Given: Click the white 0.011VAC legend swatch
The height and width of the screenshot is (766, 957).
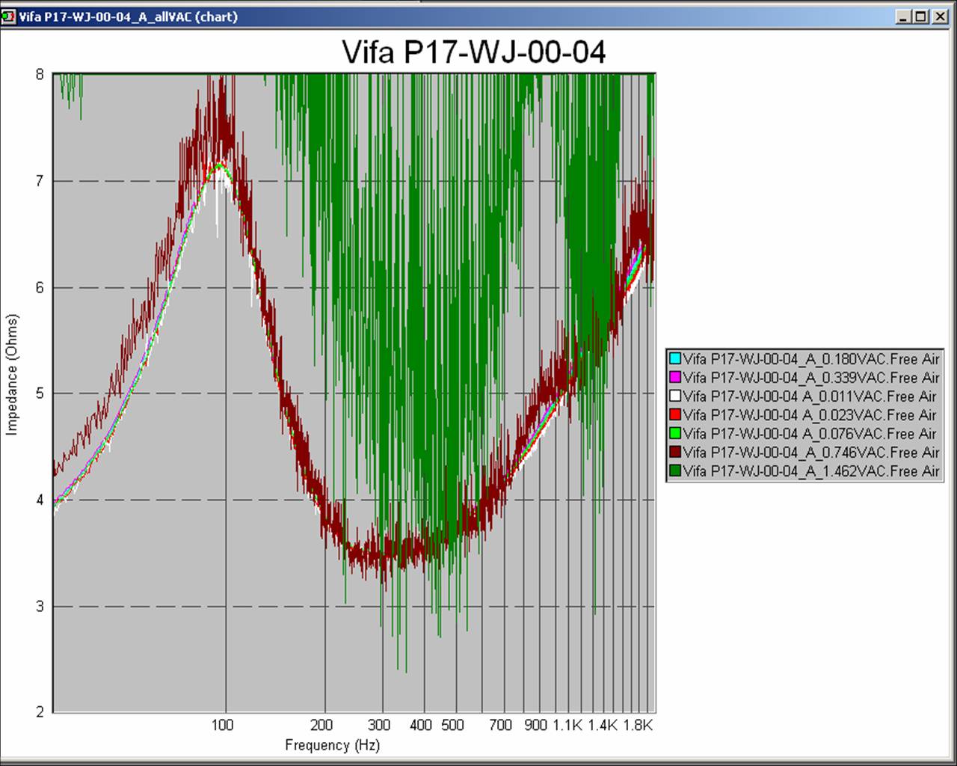Looking at the screenshot, I should [x=675, y=396].
